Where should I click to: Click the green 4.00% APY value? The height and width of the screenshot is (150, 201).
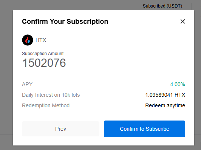pos(178,84)
